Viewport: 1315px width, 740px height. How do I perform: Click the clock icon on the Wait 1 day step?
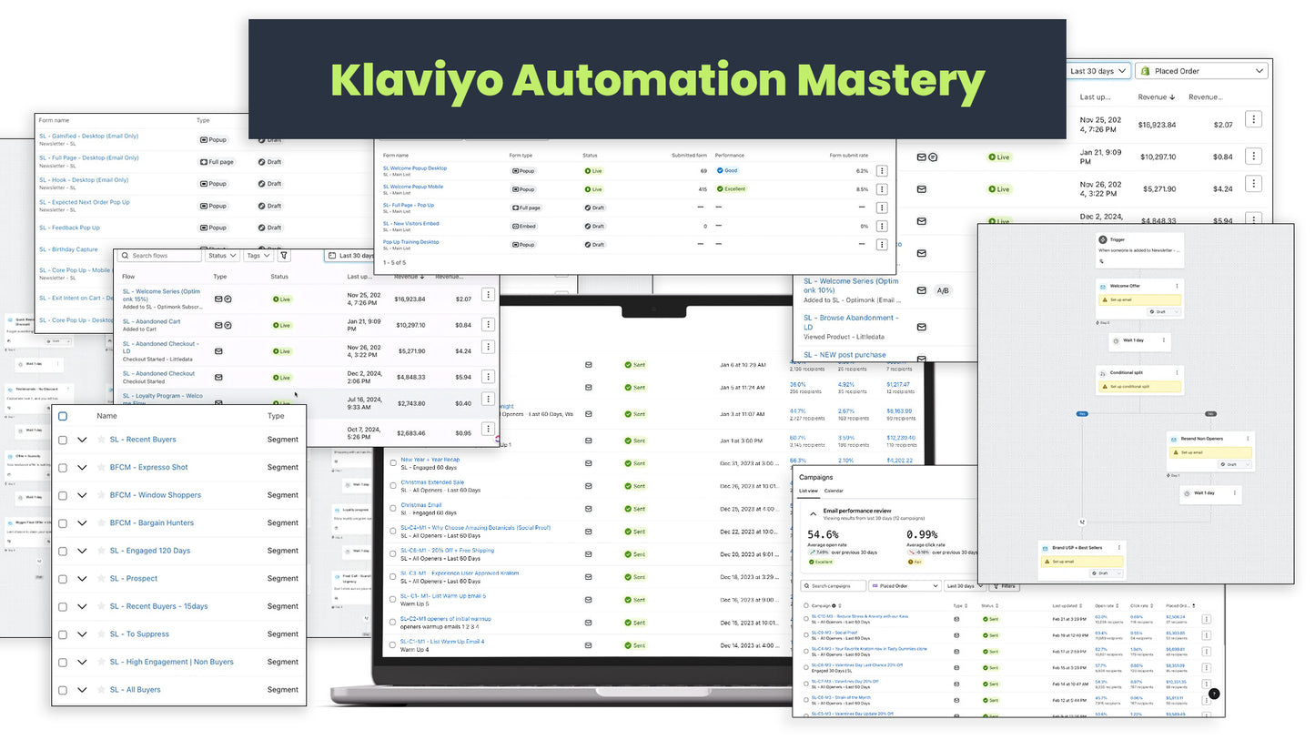coord(1117,341)
